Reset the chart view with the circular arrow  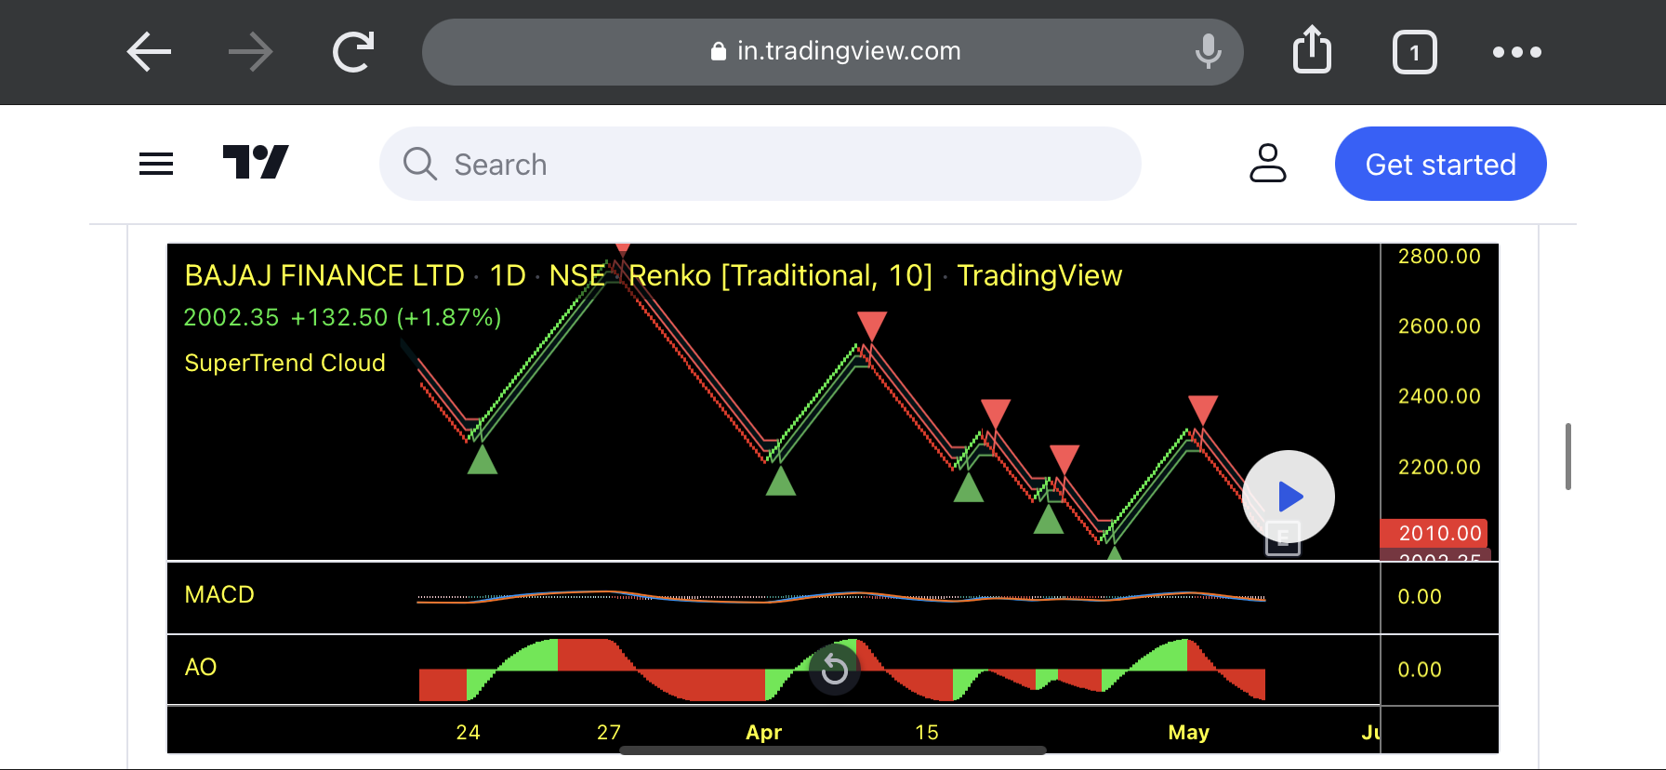coord(835,669)
